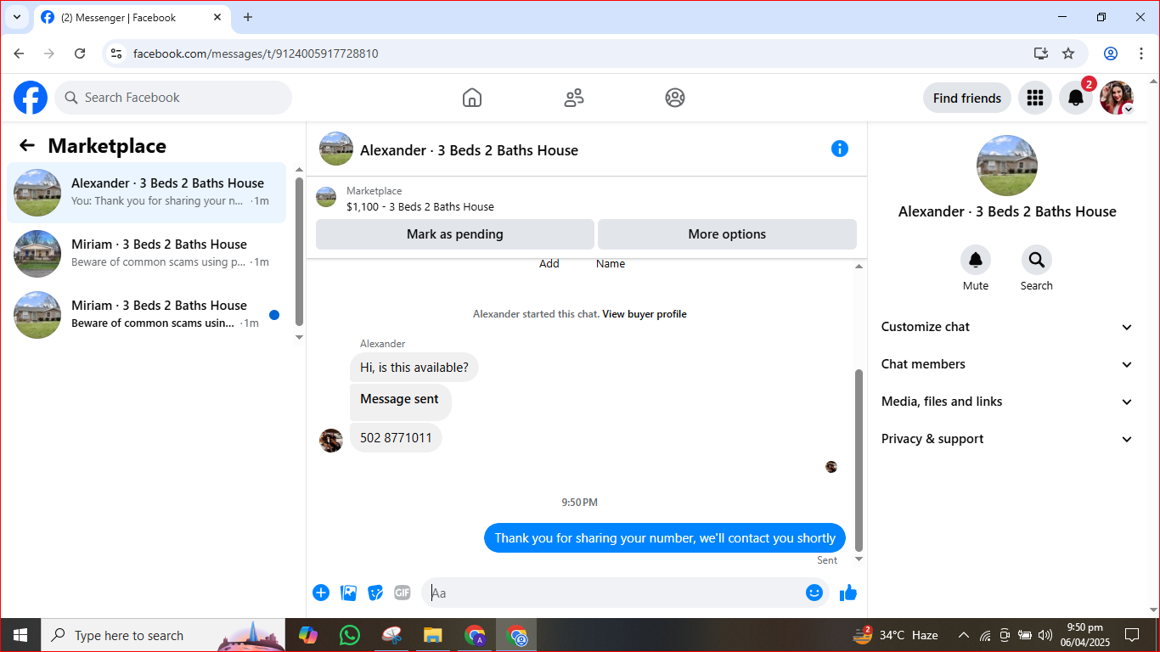Choose a sticker
This screenshot has height=652, width=1160.
pos(375,593)
